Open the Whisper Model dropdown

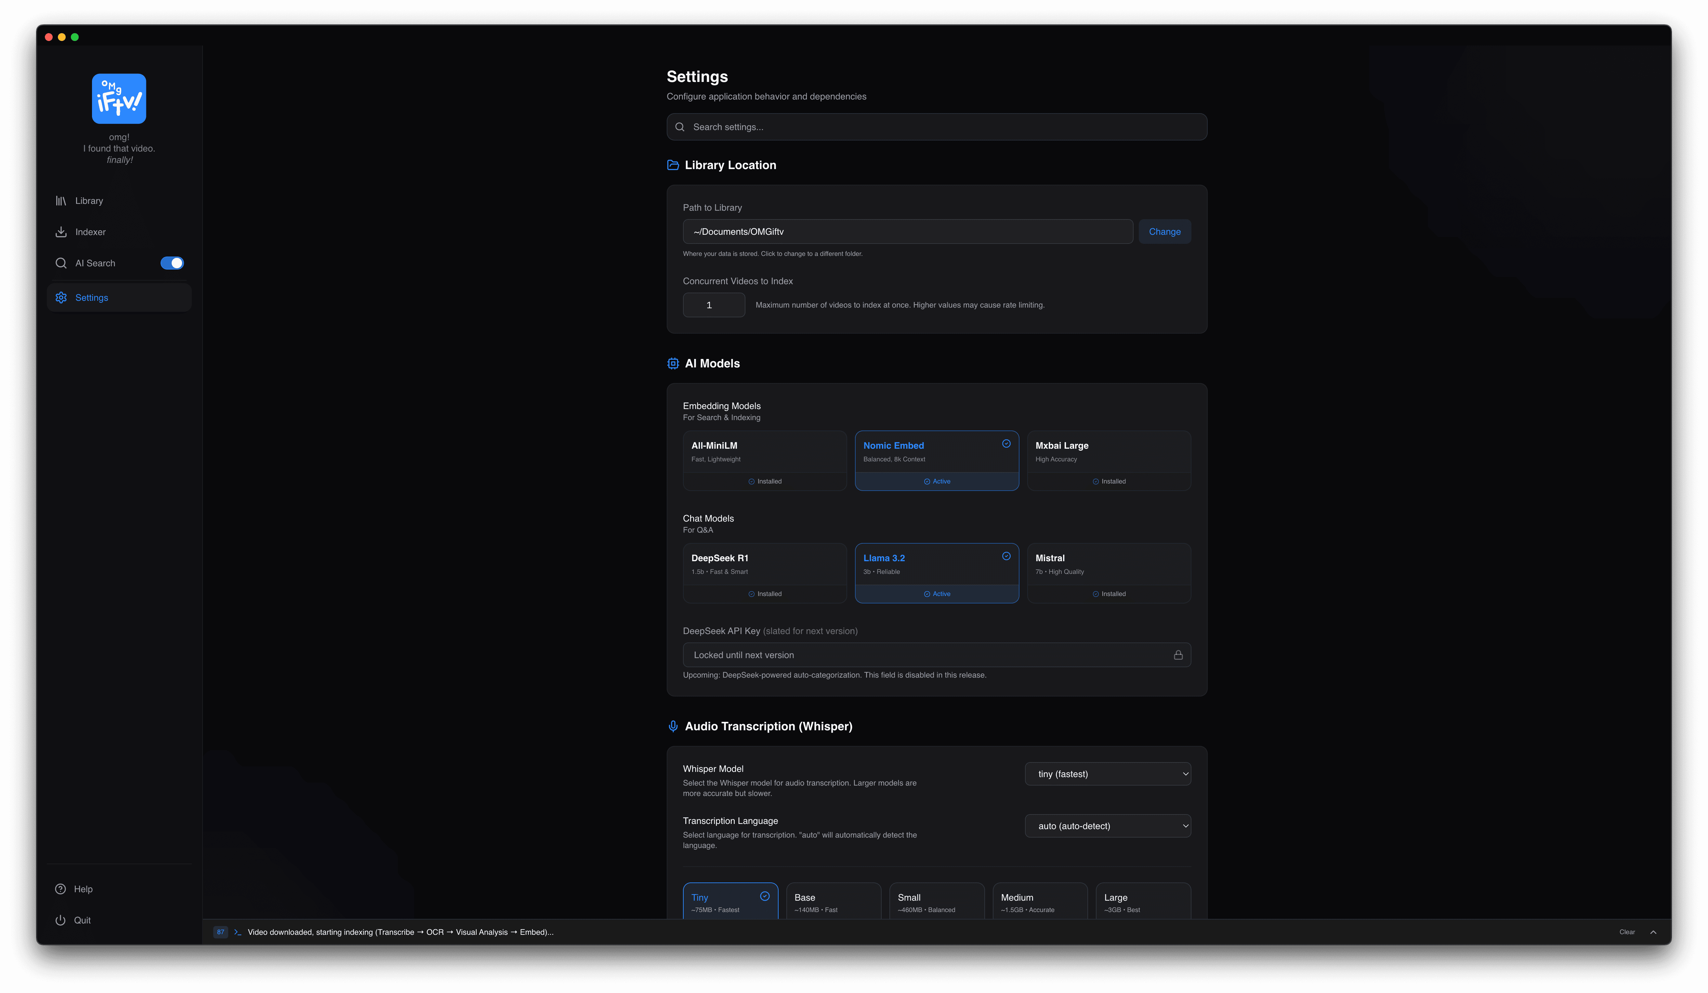click(1108, 774)
